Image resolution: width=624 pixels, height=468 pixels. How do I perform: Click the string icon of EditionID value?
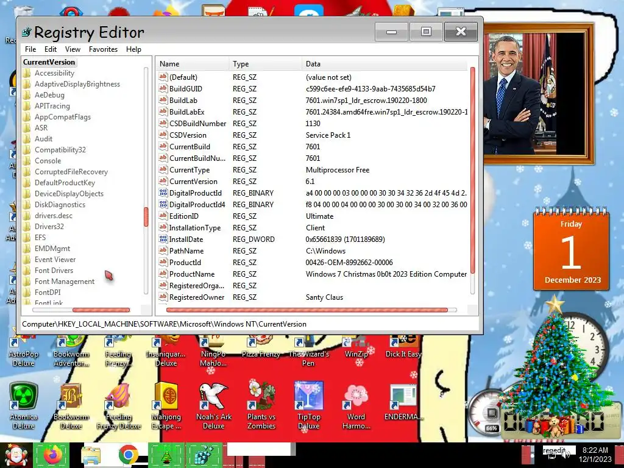163,216
